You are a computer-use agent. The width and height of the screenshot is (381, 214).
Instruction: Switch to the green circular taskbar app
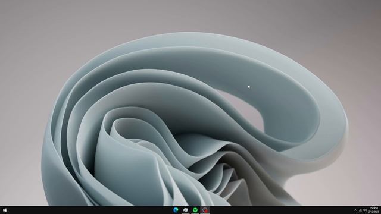195,210
